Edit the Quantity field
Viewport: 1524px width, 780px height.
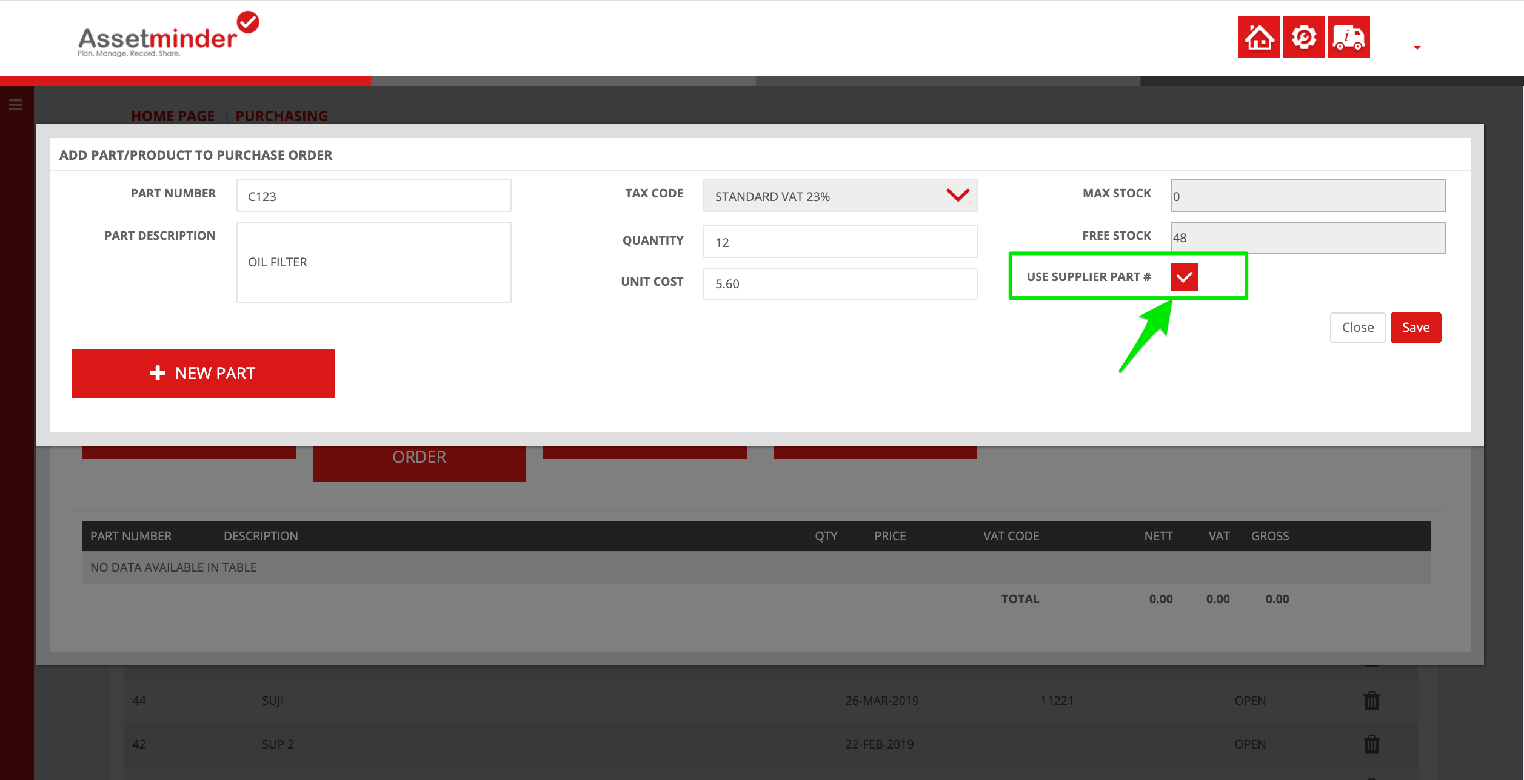tap(840, 242)
